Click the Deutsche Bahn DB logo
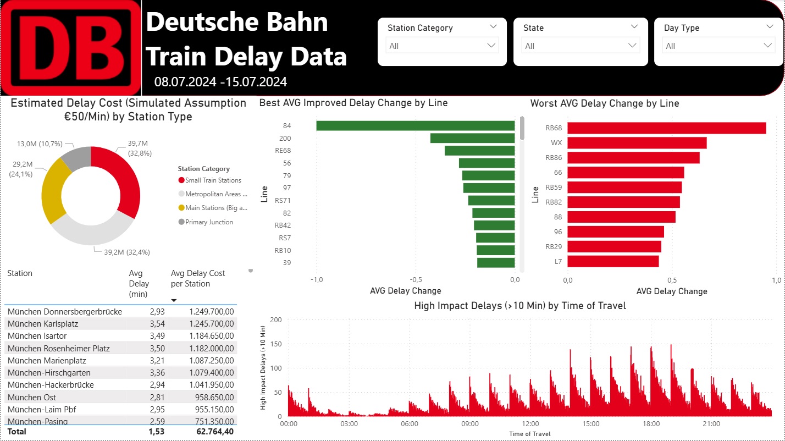 pos(71,48)
